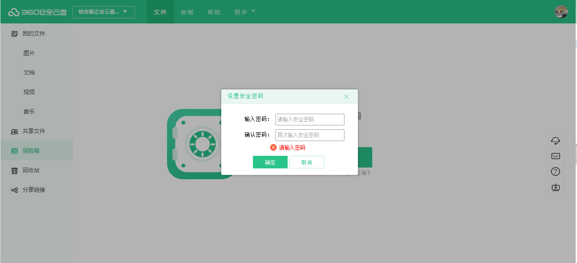
Task: Click the red error icon beside 请输入密码
Action: coord(273,148)
